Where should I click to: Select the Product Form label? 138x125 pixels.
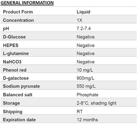coord(18,12)
